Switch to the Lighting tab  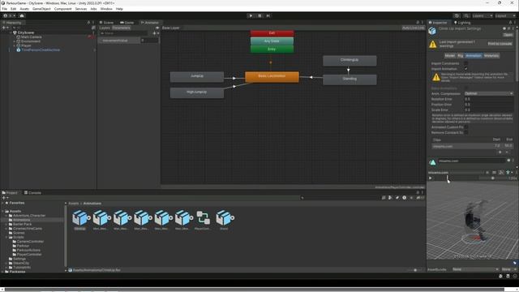[x=462, y=23]
